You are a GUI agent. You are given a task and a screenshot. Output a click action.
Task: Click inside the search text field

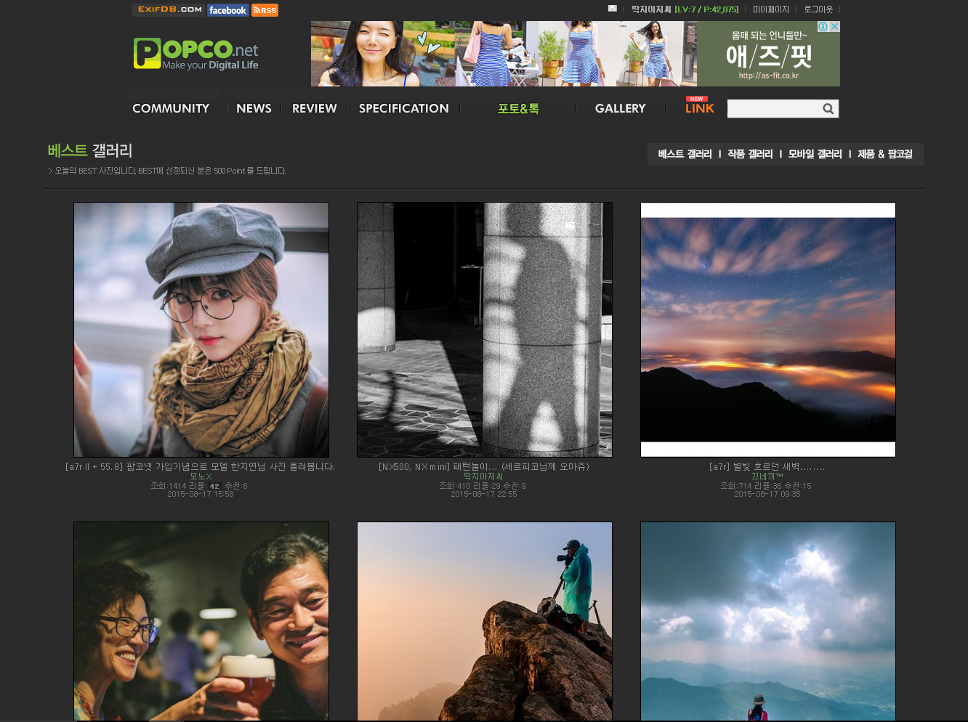(x=773, y=109)
